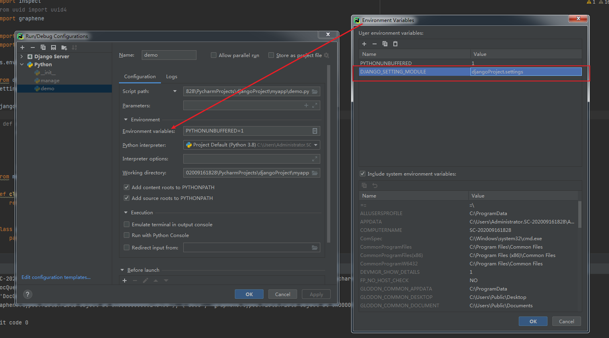
Task: Open Store as project file settings gear
Action: click(327, 55)
